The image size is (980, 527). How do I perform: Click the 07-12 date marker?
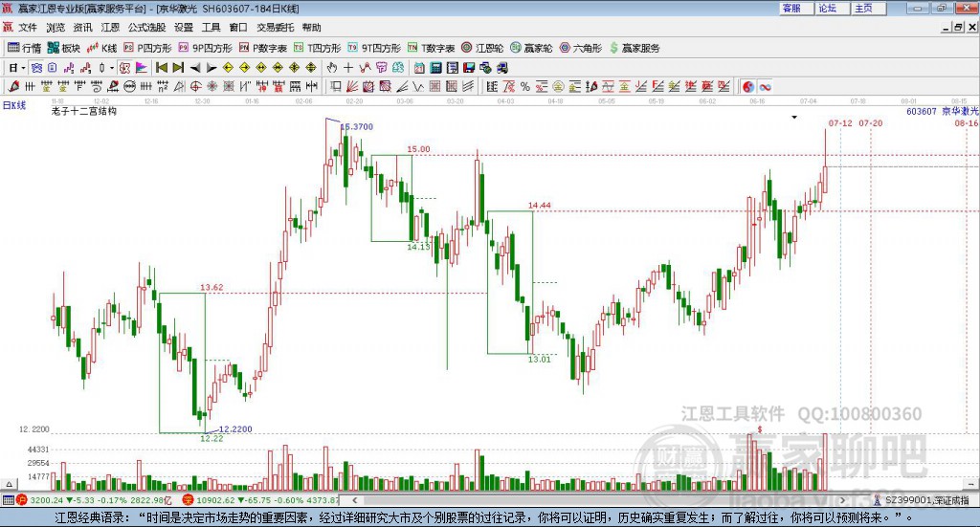[840, 123]
